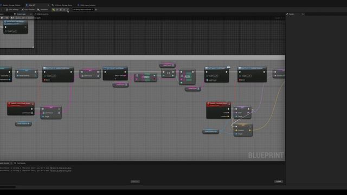Switch to the Master_Storage_Contain... tab
347x195 pixels.
11,5
